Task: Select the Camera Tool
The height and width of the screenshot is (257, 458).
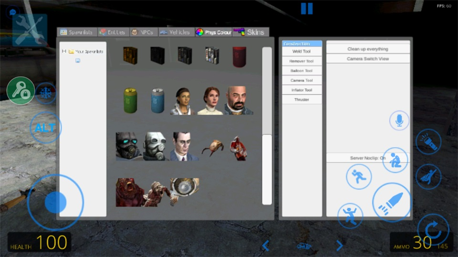Action: click(x=302, y=80)
